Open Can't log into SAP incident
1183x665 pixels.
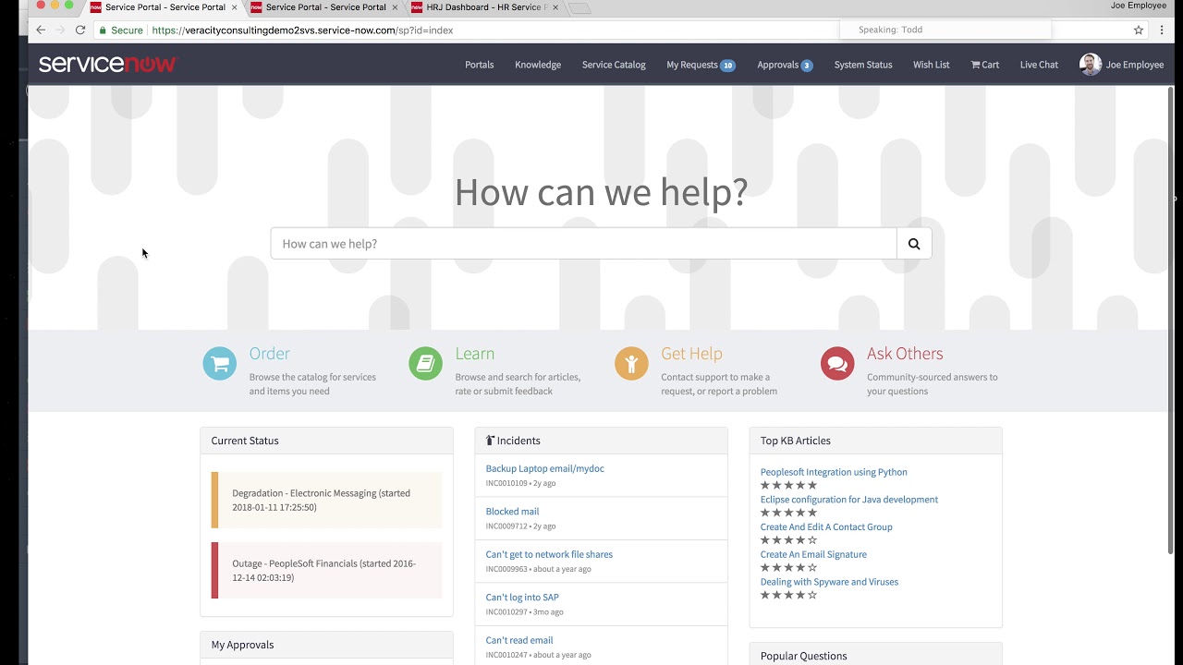point(522,597)
